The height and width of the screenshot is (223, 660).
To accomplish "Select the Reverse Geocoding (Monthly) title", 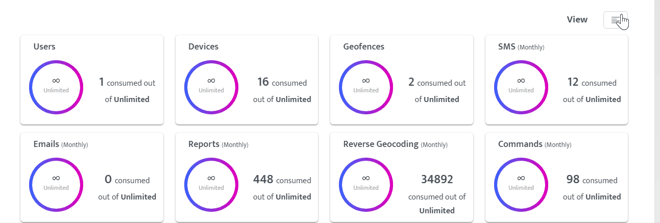I will (x=395, y=144).
